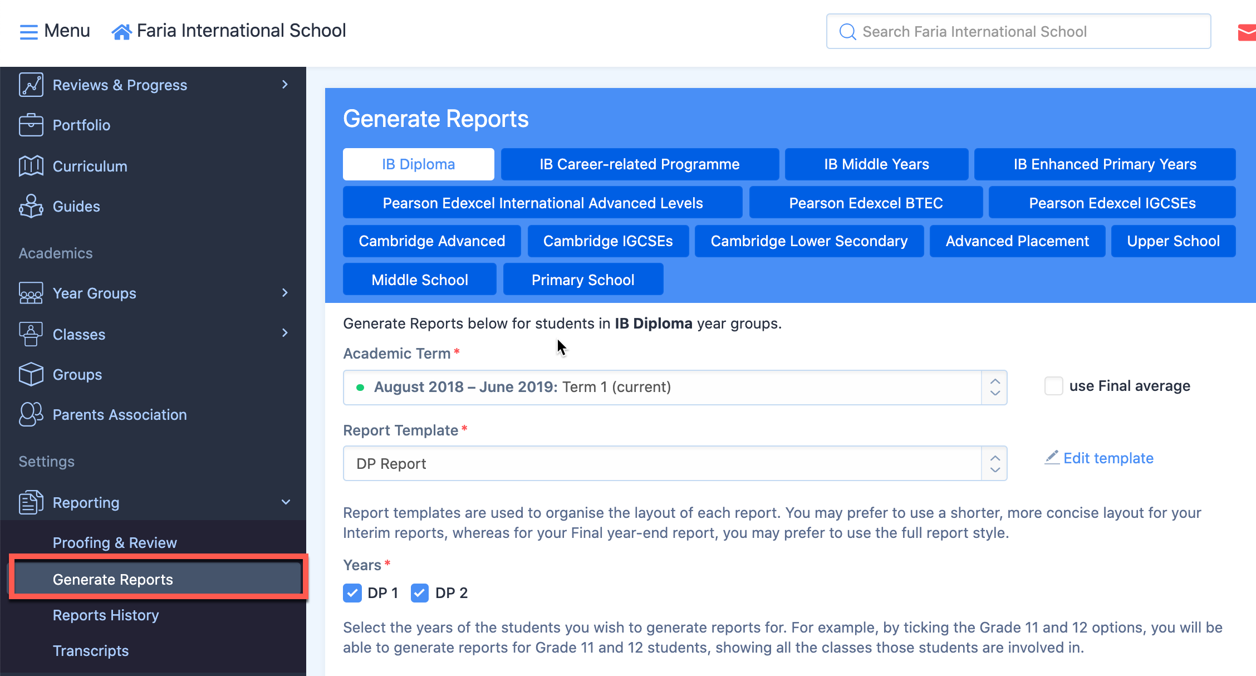Click the Portfolio briefcase icon
This screenshot has width=1256, height=676.
pos(31,125)
